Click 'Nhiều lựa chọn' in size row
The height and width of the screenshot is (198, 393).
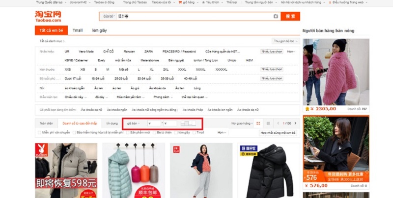pos(272,69)
